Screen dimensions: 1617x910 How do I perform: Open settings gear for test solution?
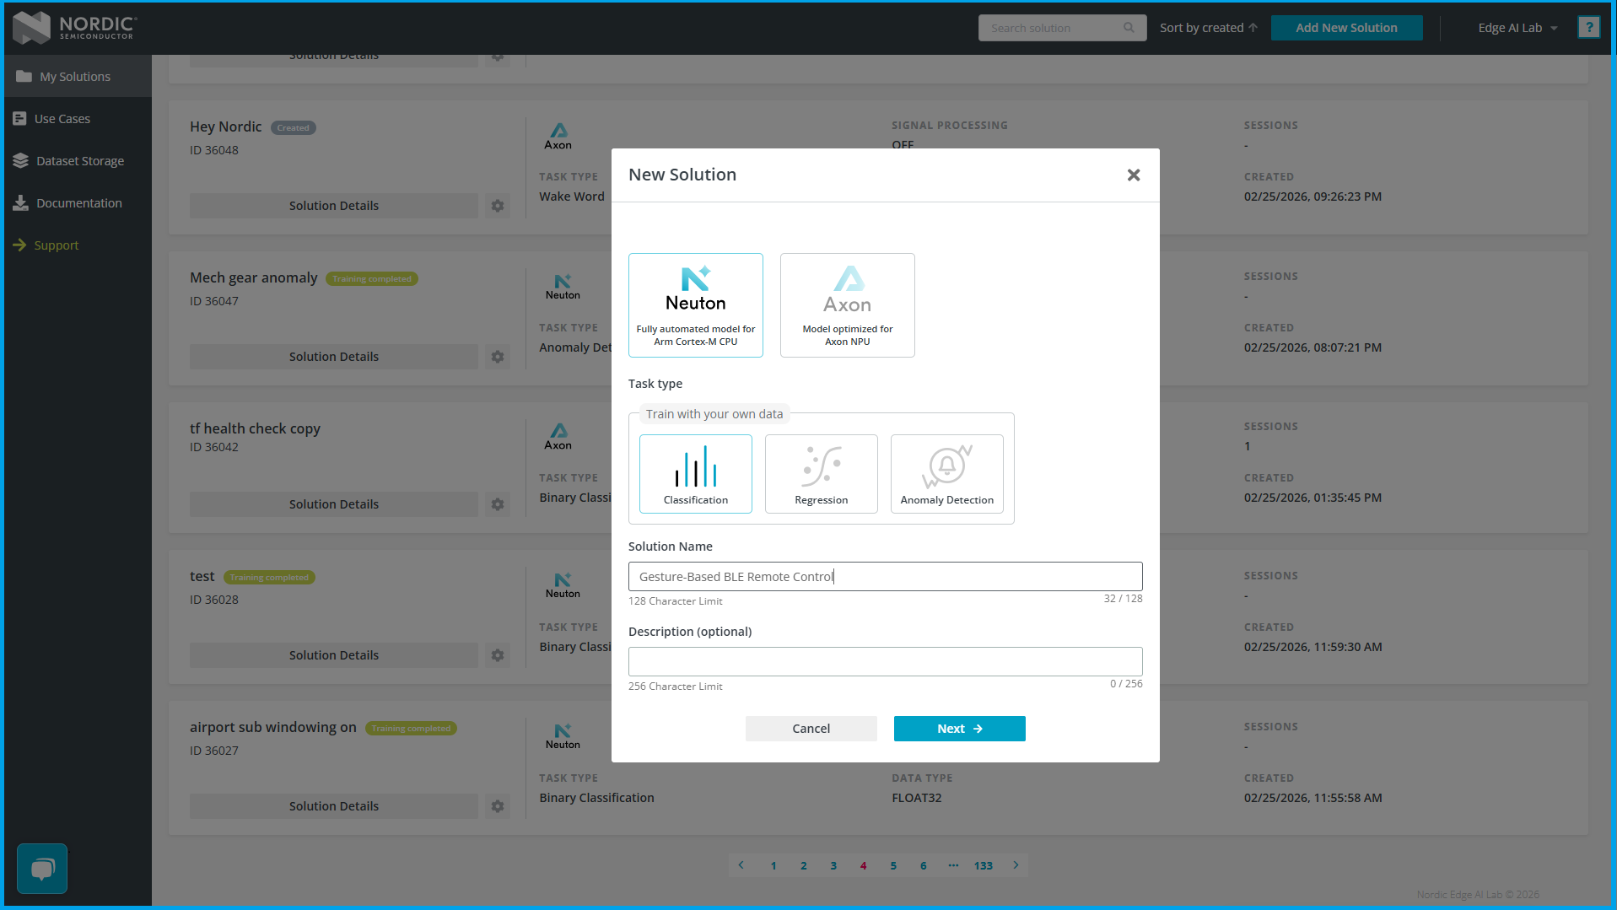pos(498,655)
